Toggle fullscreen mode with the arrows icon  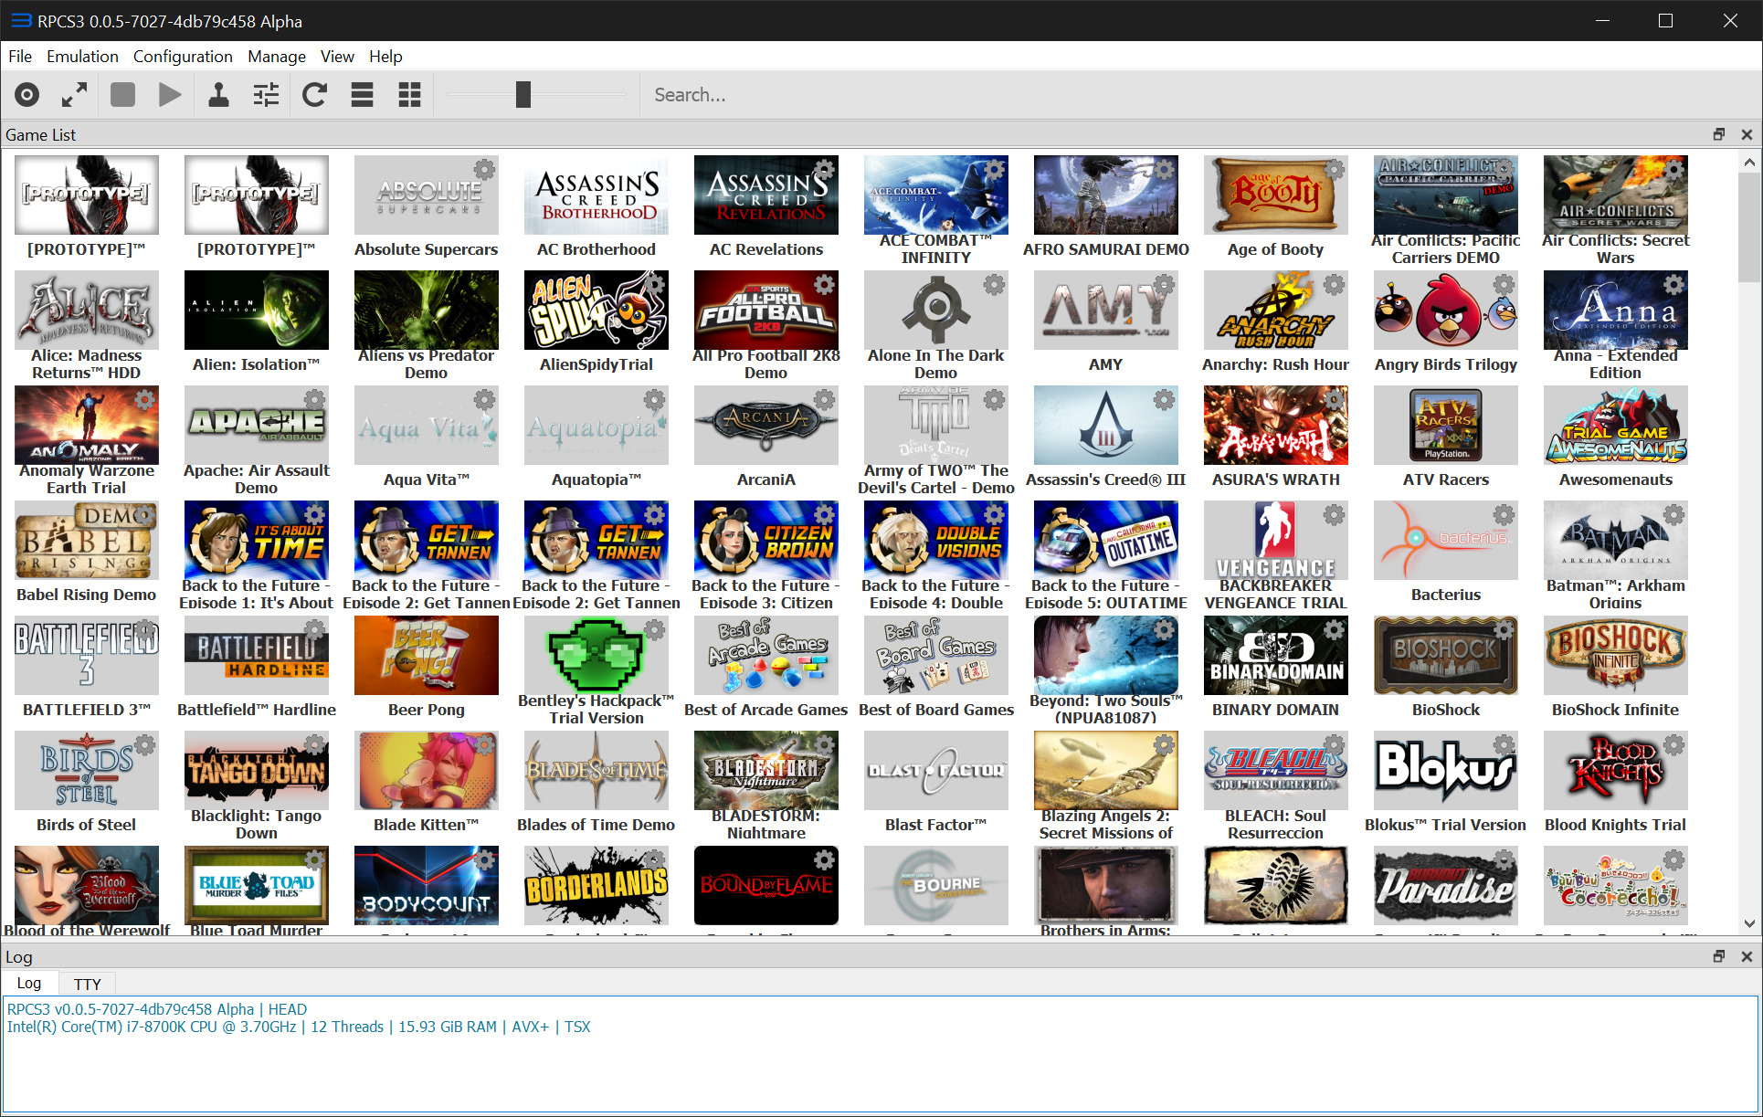75,95
